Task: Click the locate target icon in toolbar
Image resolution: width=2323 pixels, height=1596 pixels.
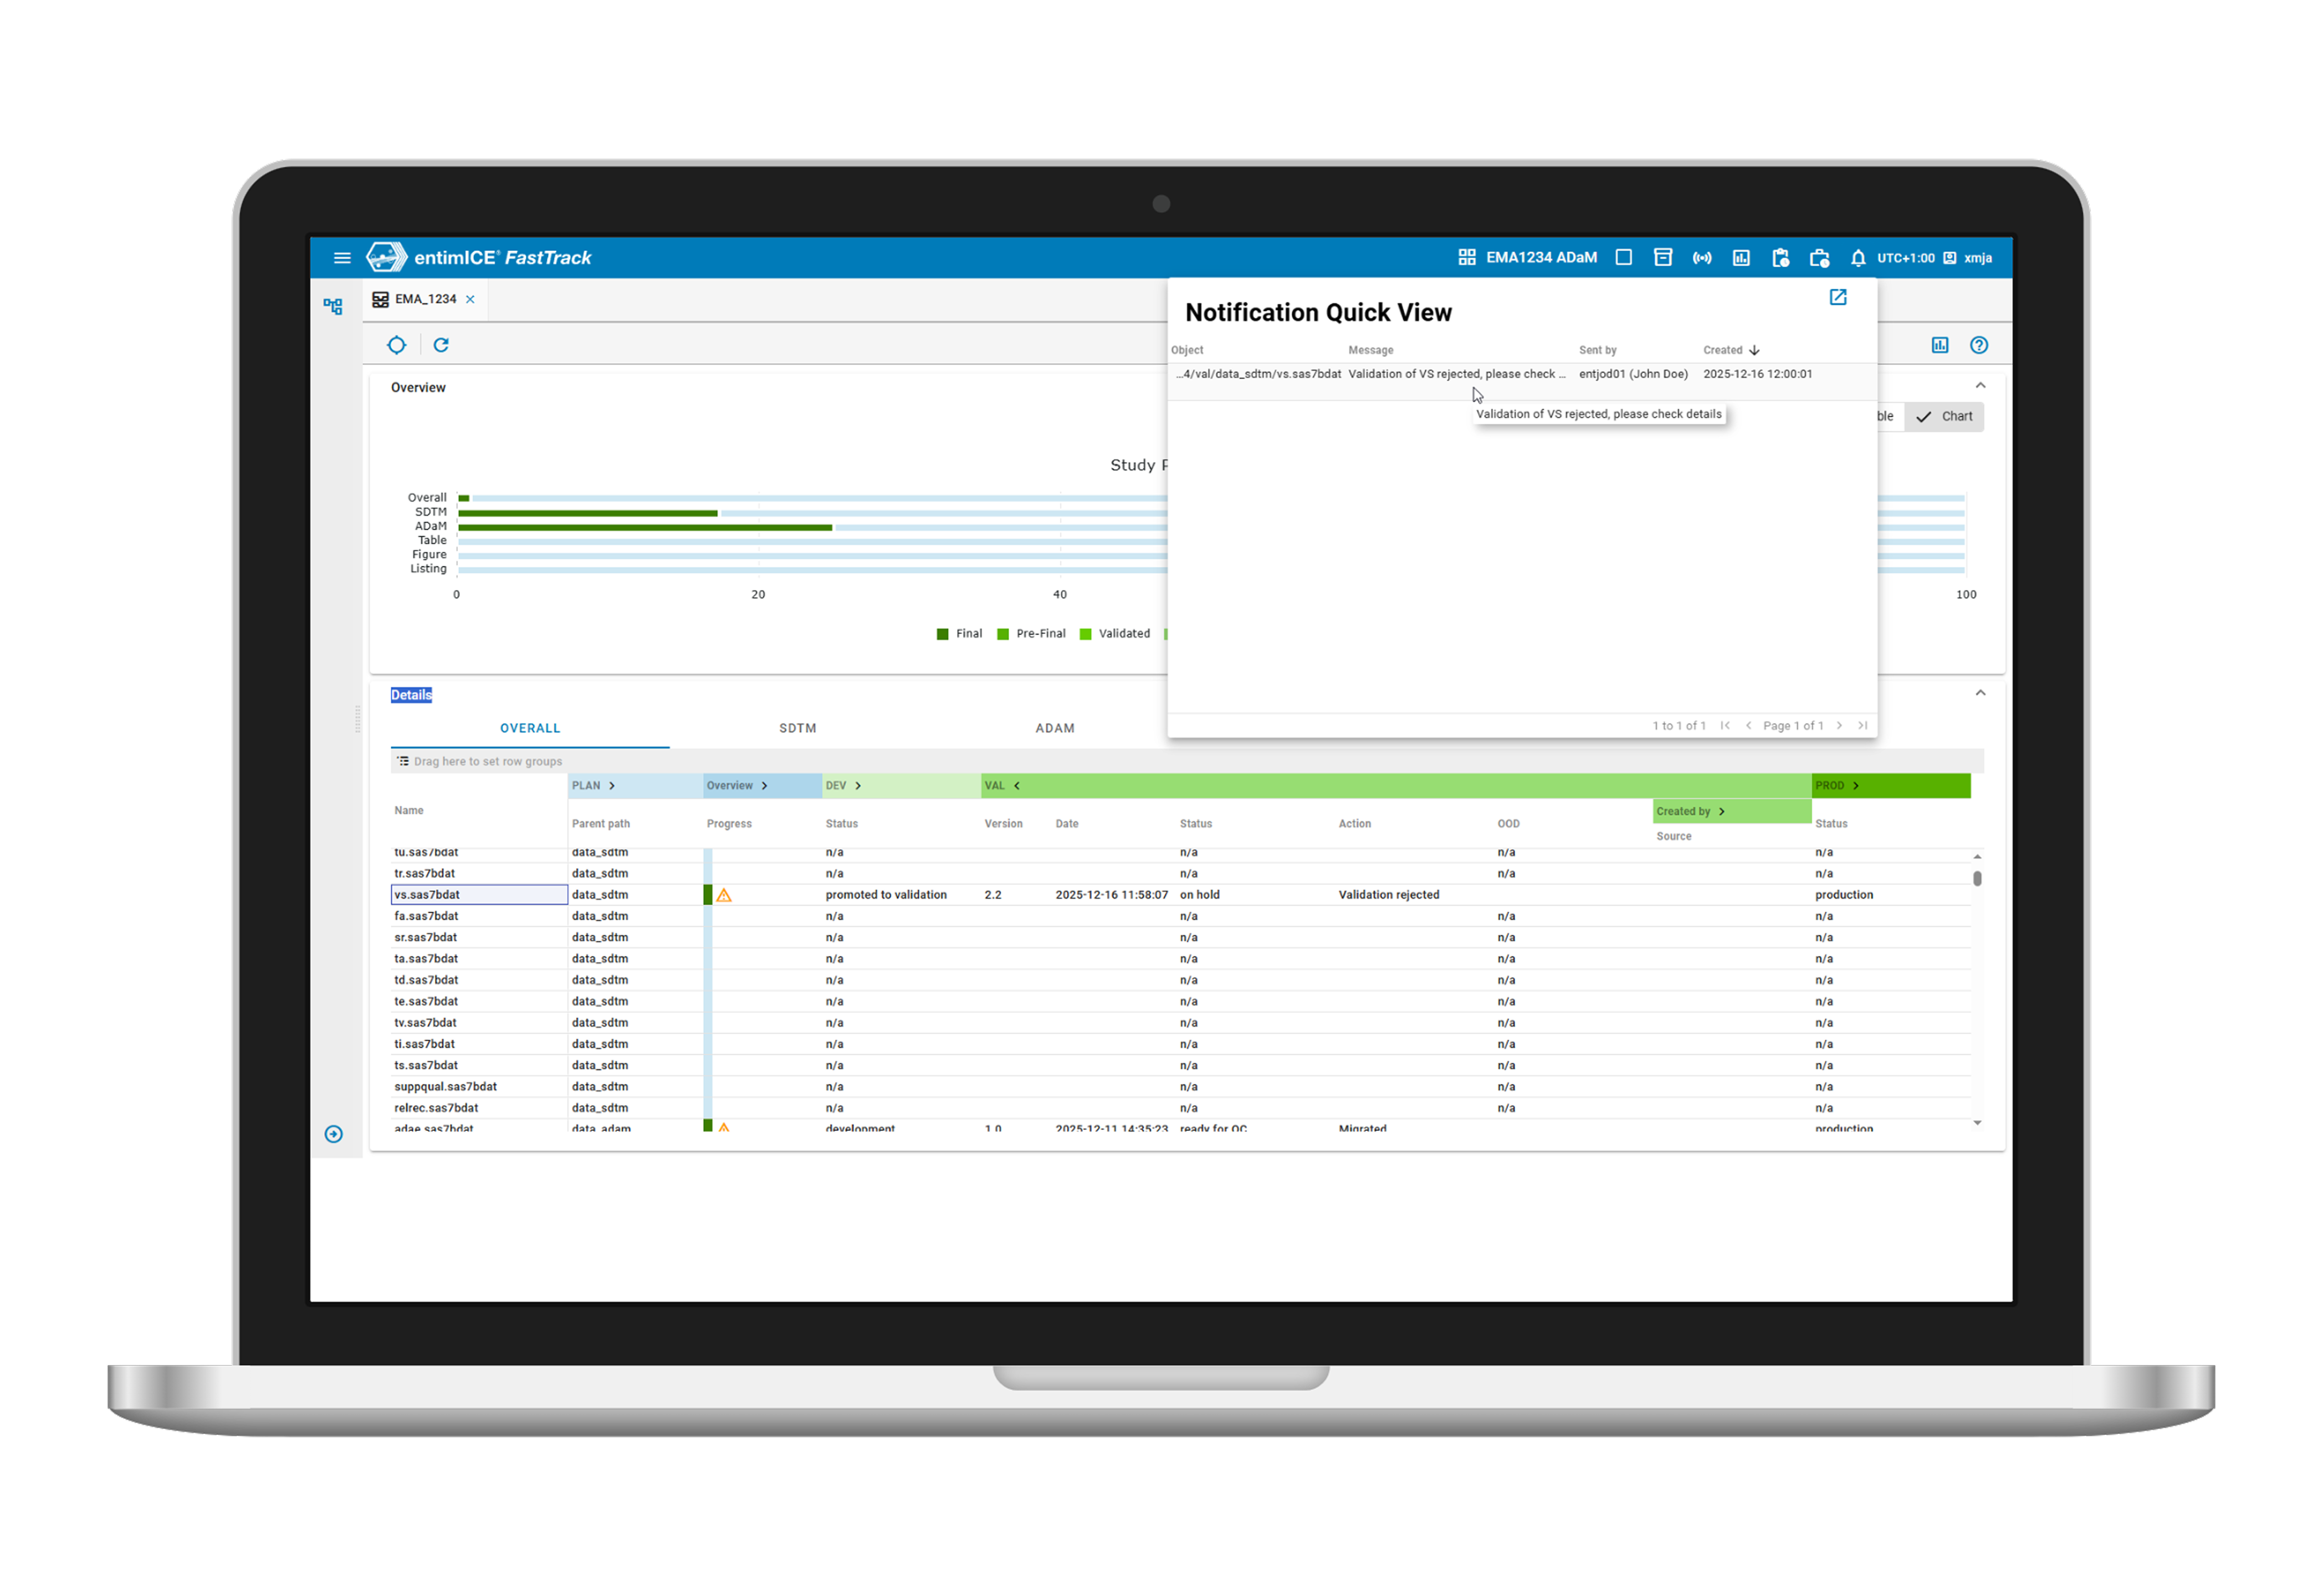Action: tap(397, 345)
